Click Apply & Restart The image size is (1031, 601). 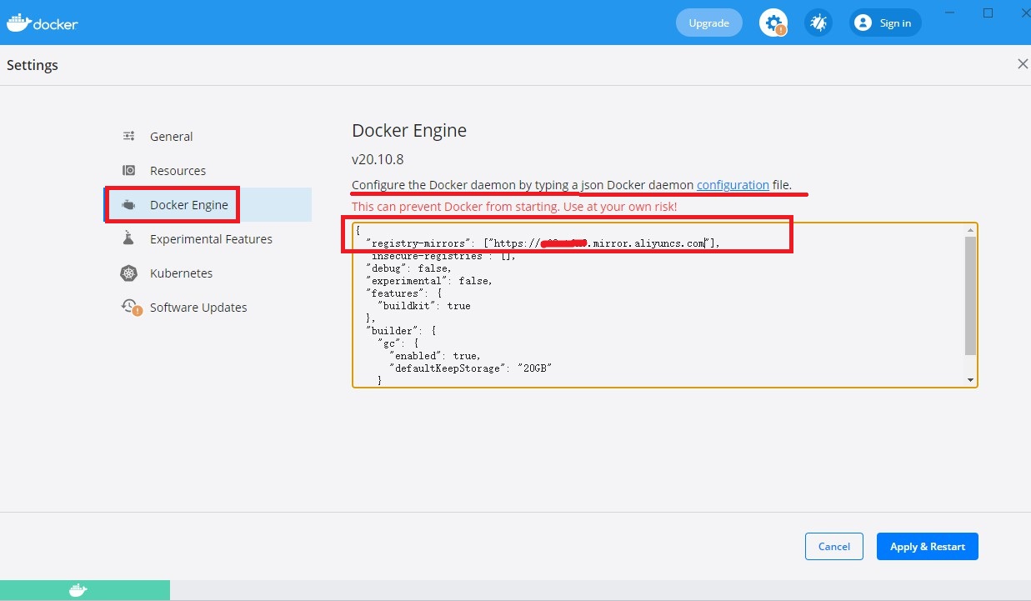[928, 546]
